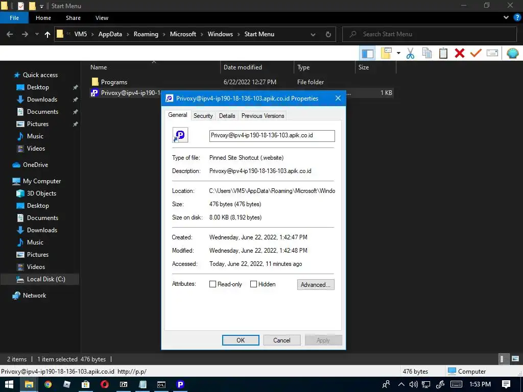Show hidden tray icons chevron
Screen dimensions: 523x392
(x=401, y=384)
